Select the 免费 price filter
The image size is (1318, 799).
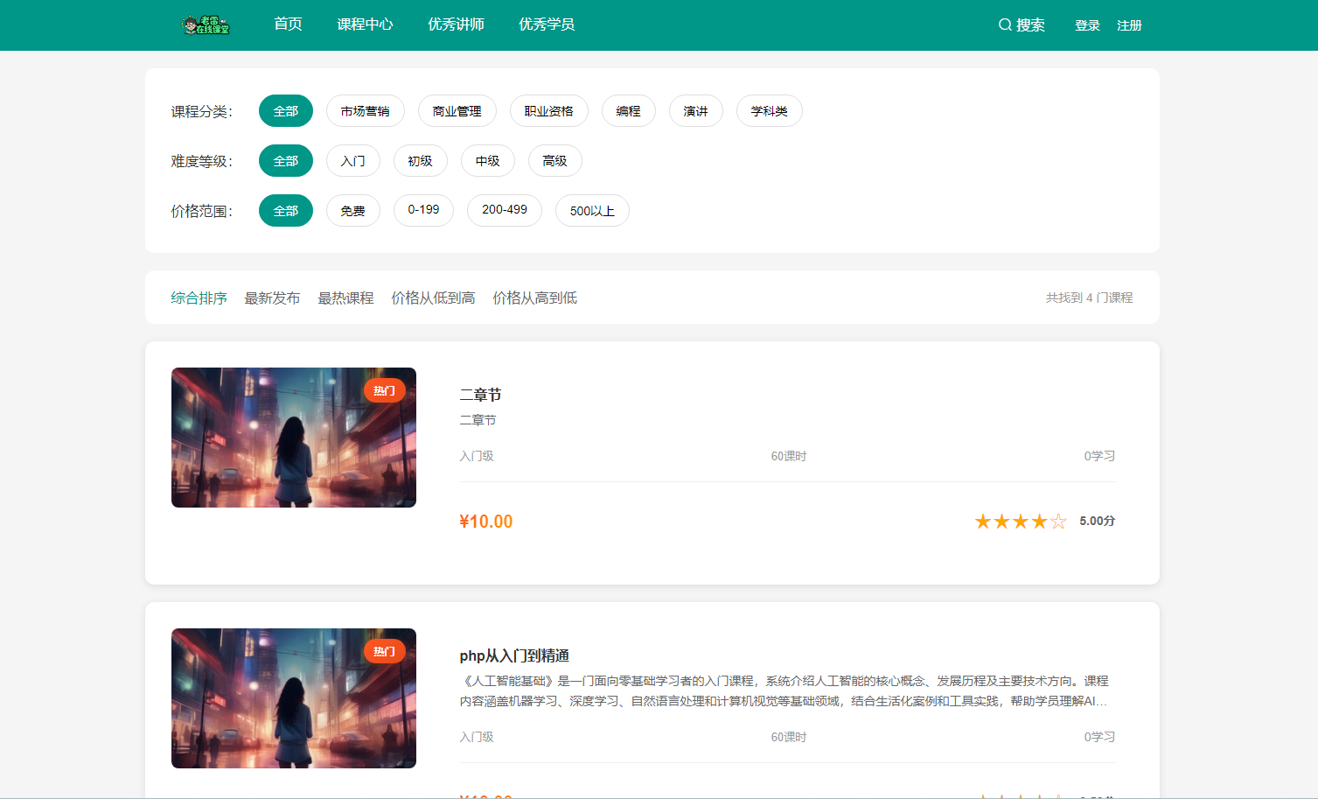click(x=352, y=210)
